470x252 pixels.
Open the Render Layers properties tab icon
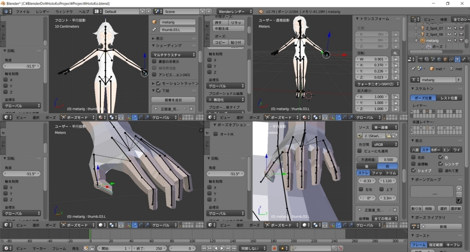[x=427, y=59]
